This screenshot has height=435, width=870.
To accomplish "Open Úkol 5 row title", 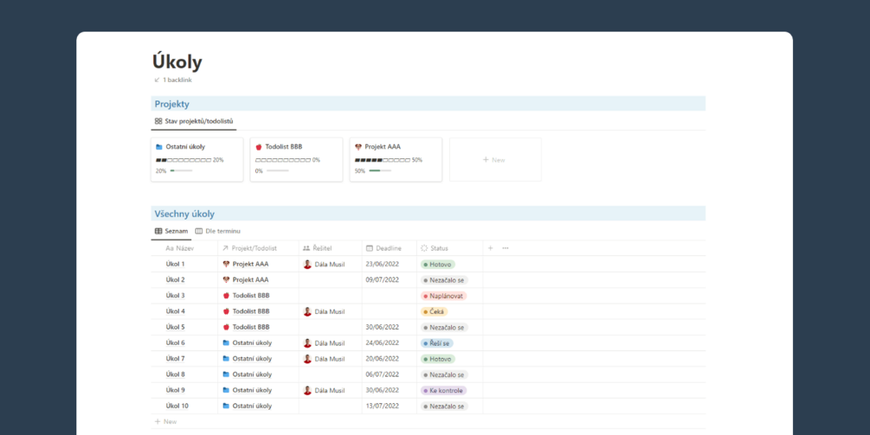I will pyautogui.click(x=176, y=327).
